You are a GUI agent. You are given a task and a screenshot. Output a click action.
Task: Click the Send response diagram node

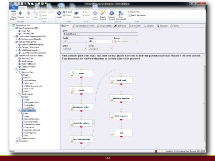tap(121, 116)
